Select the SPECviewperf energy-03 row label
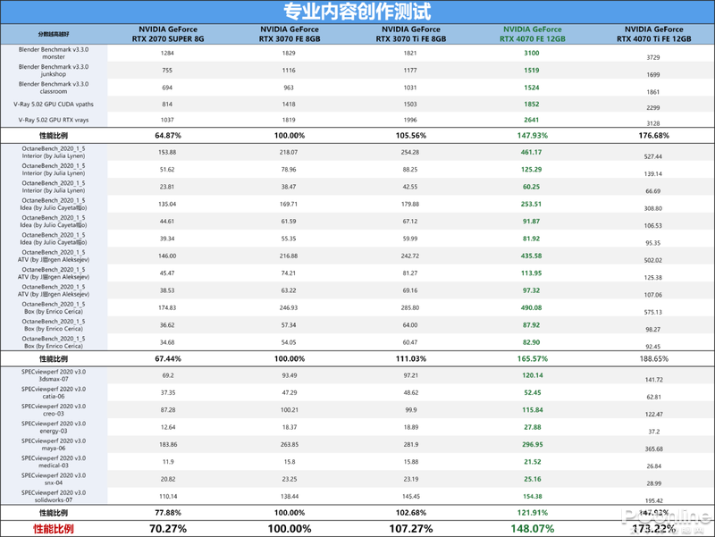Screen dimensions: 715x537 pos(54,428)
